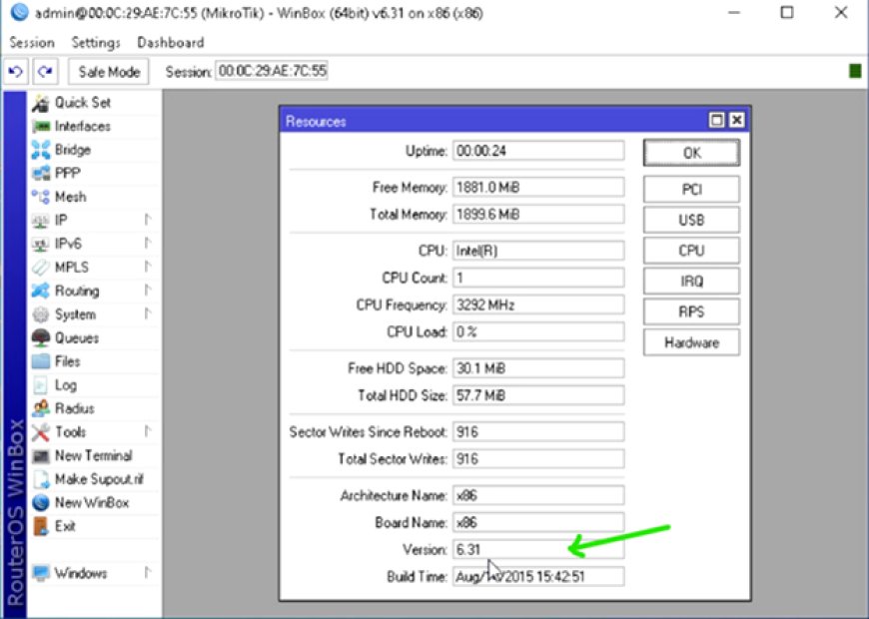The height and width of the screenshot is (619, 869).
Task: Expand the IPv6 submenu arrow
Action: tap(148, 244)
